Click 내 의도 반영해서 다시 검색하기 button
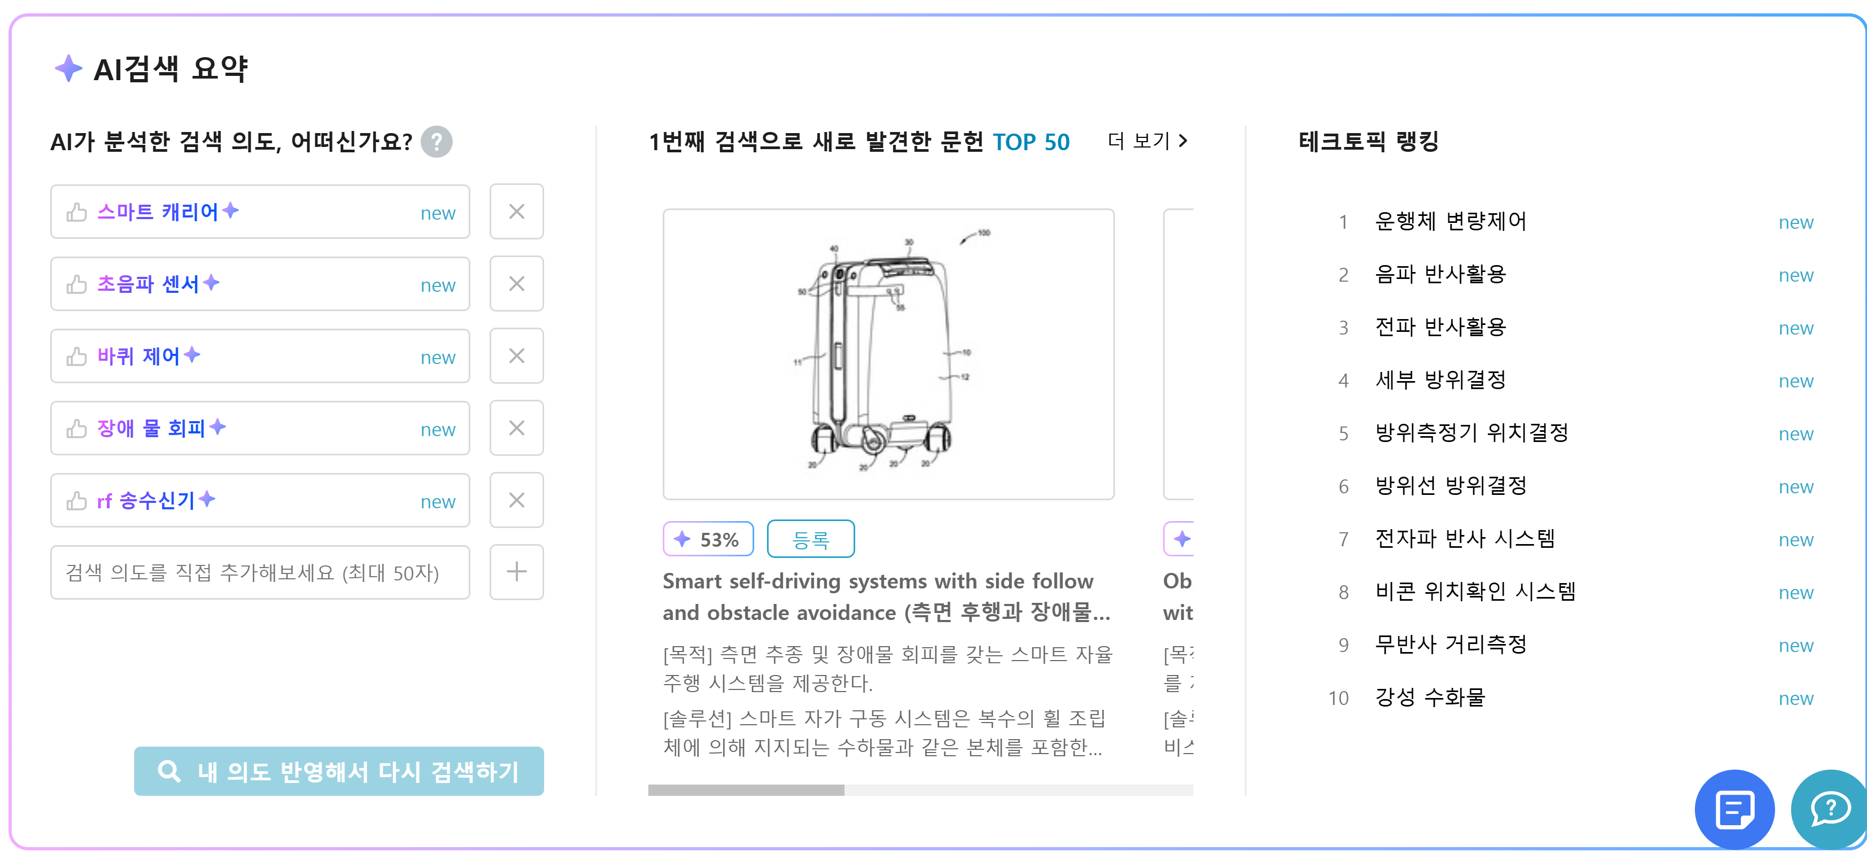 339,771
